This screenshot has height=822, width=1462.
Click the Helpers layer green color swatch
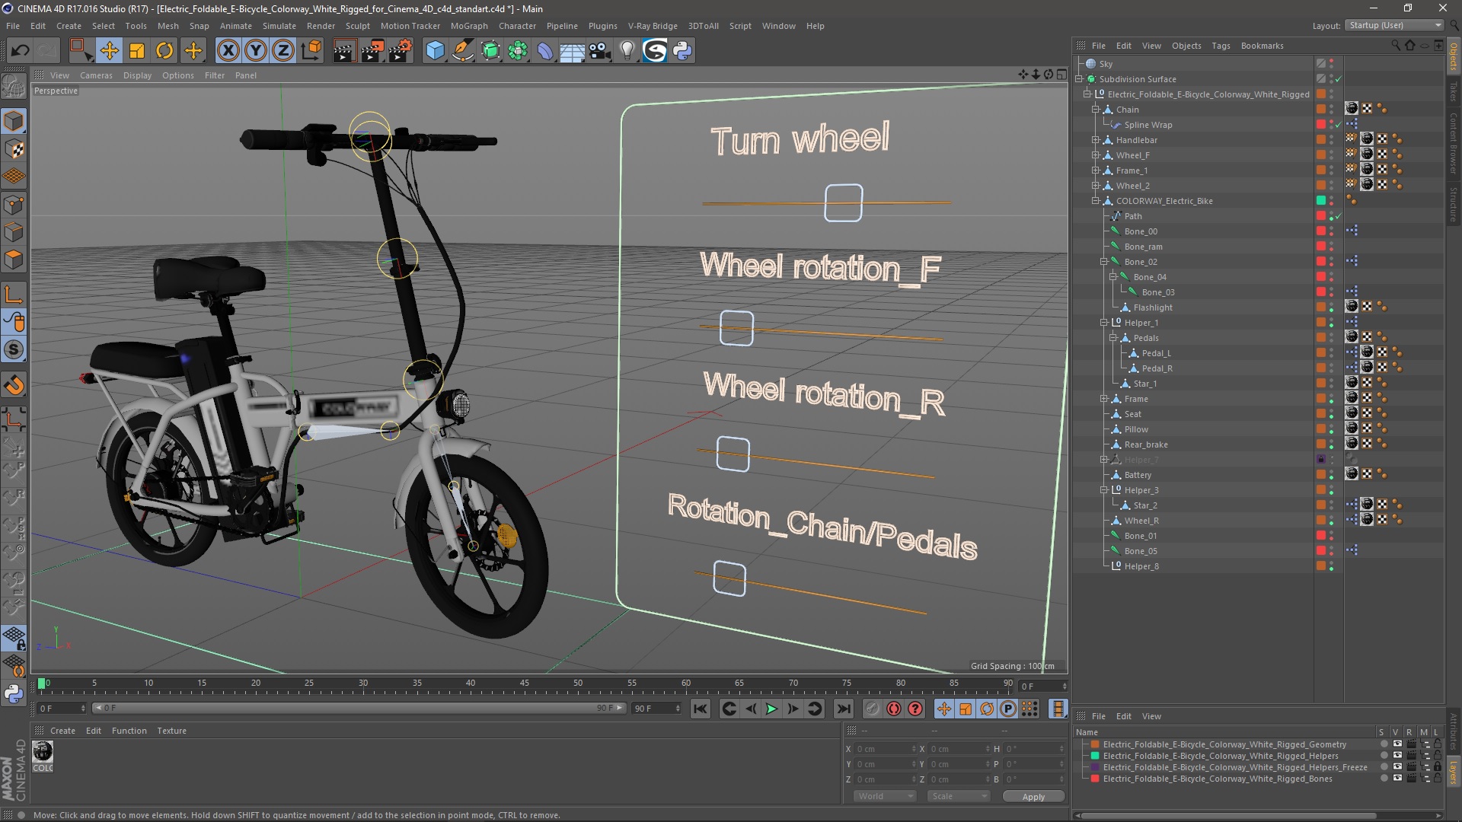tap(1095, 756)
